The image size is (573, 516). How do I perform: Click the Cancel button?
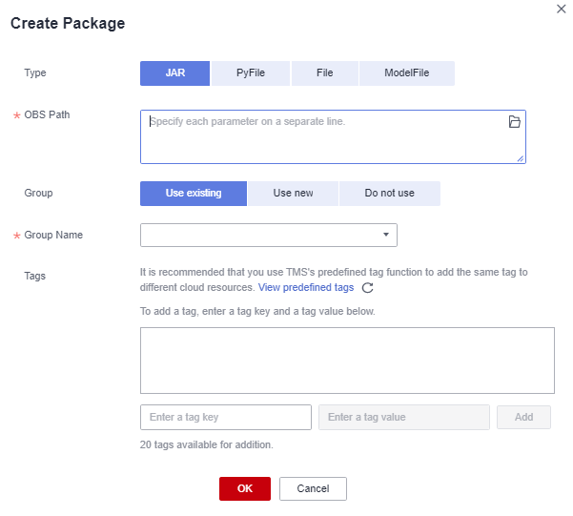click(313, 488)
